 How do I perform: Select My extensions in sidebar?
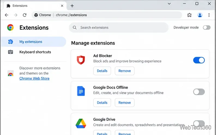(x=33, y=42)
